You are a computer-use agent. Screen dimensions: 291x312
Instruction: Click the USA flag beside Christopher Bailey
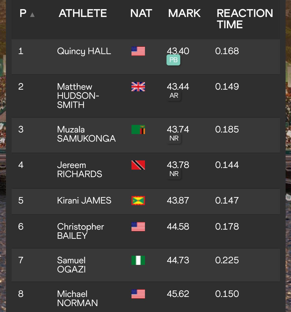[138, 227]
